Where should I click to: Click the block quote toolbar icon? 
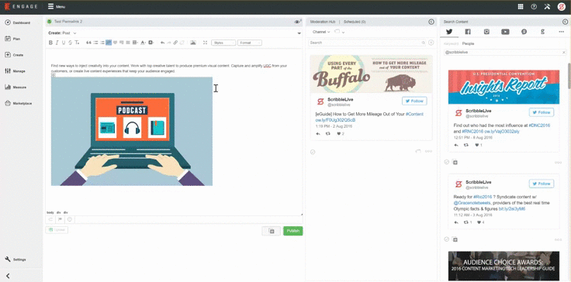88,43
